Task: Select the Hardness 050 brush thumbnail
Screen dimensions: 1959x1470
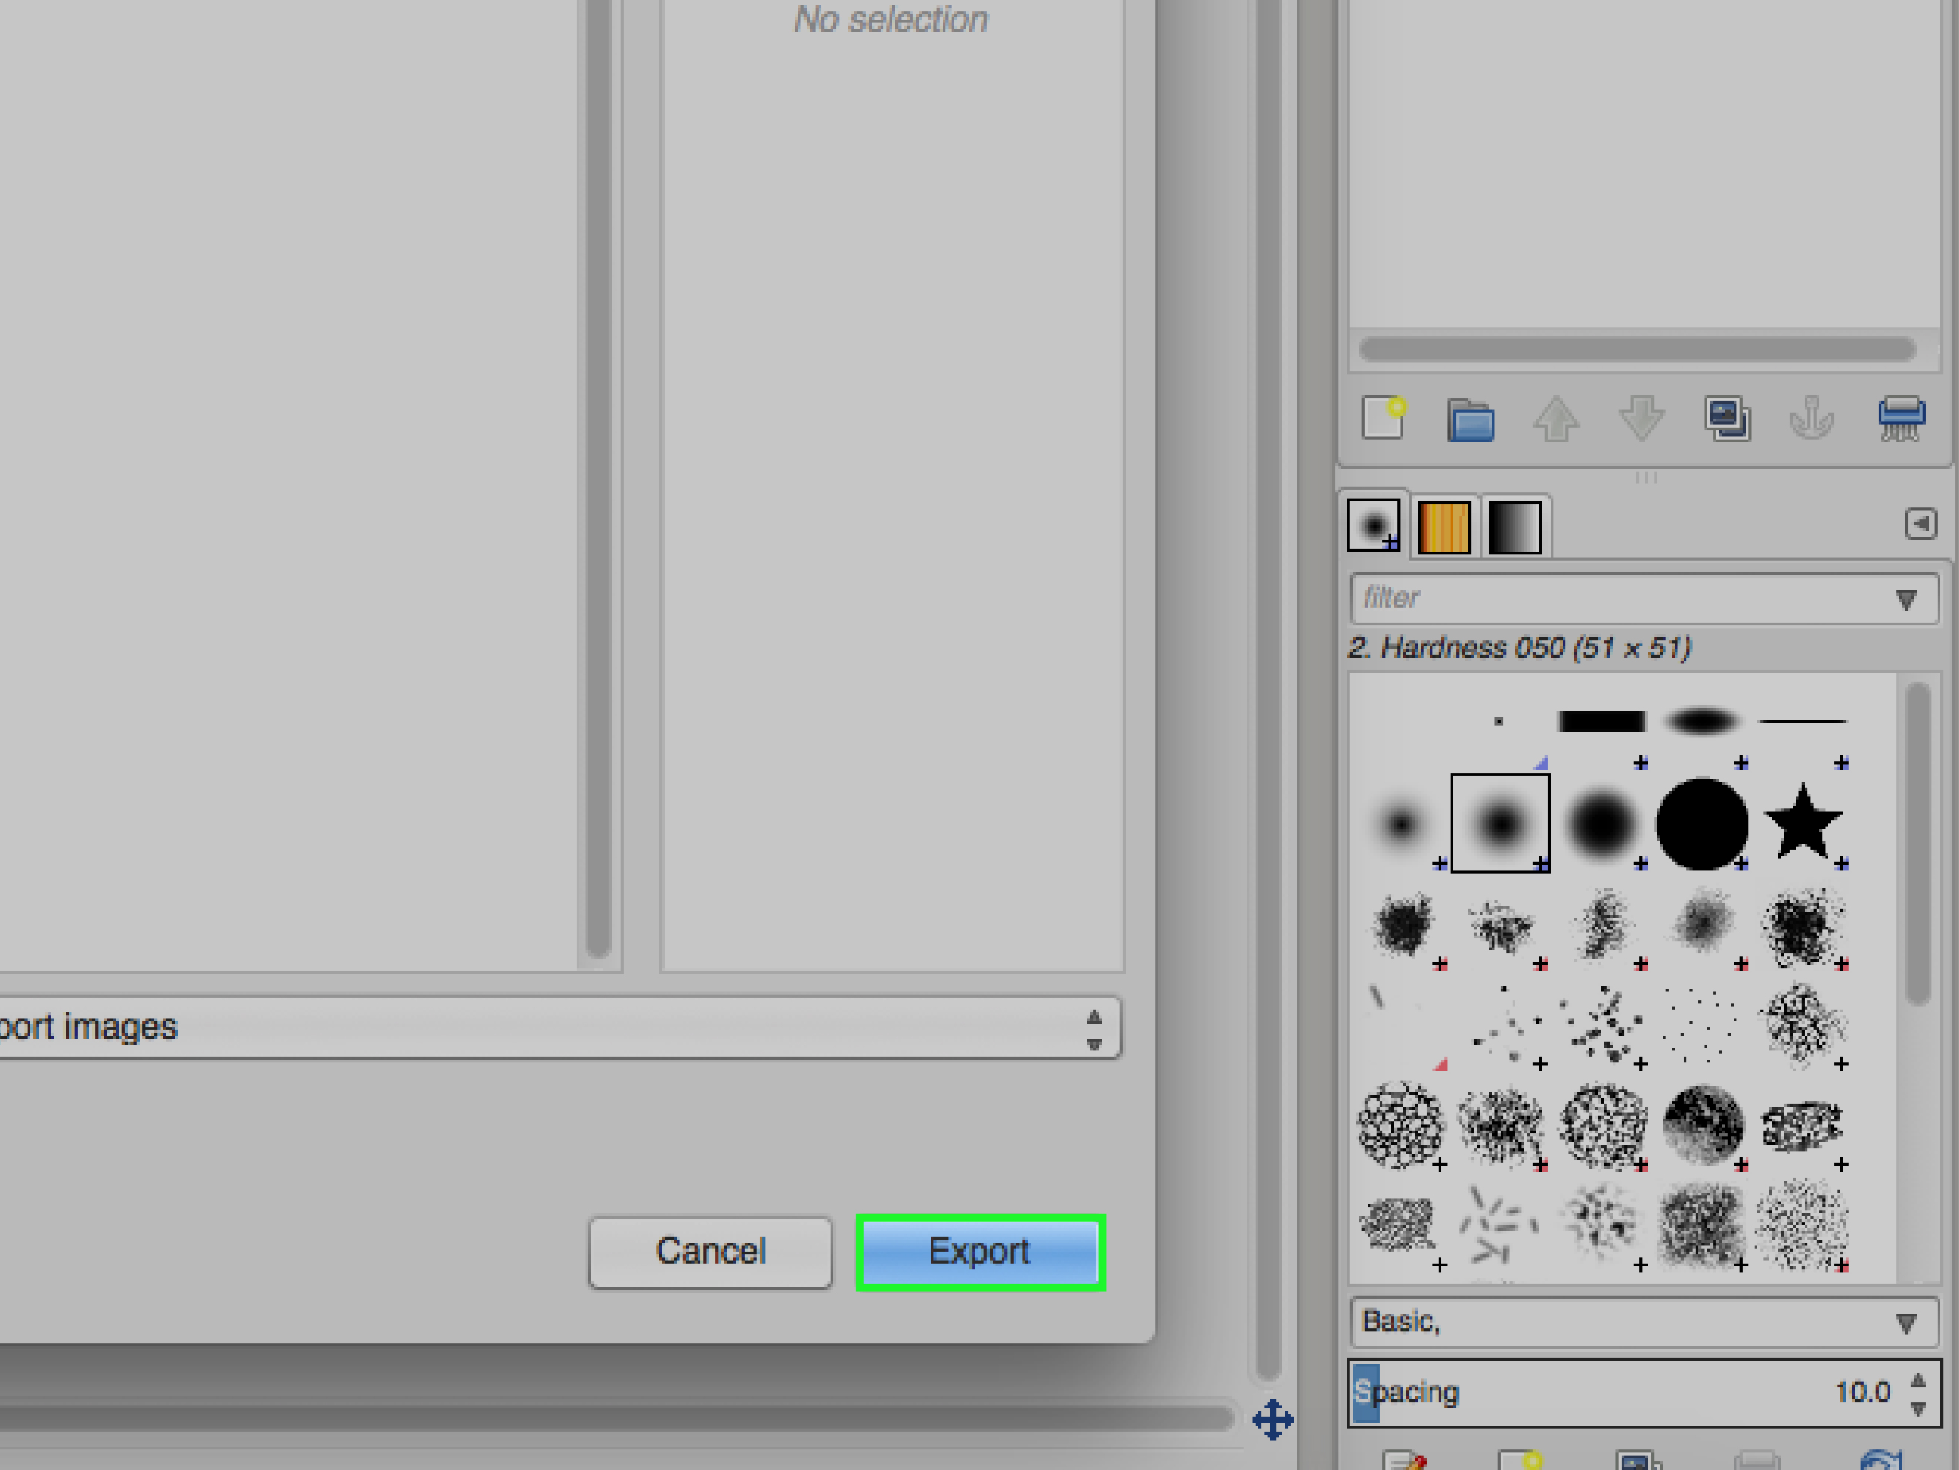Action: click(x=1500, y=823)
